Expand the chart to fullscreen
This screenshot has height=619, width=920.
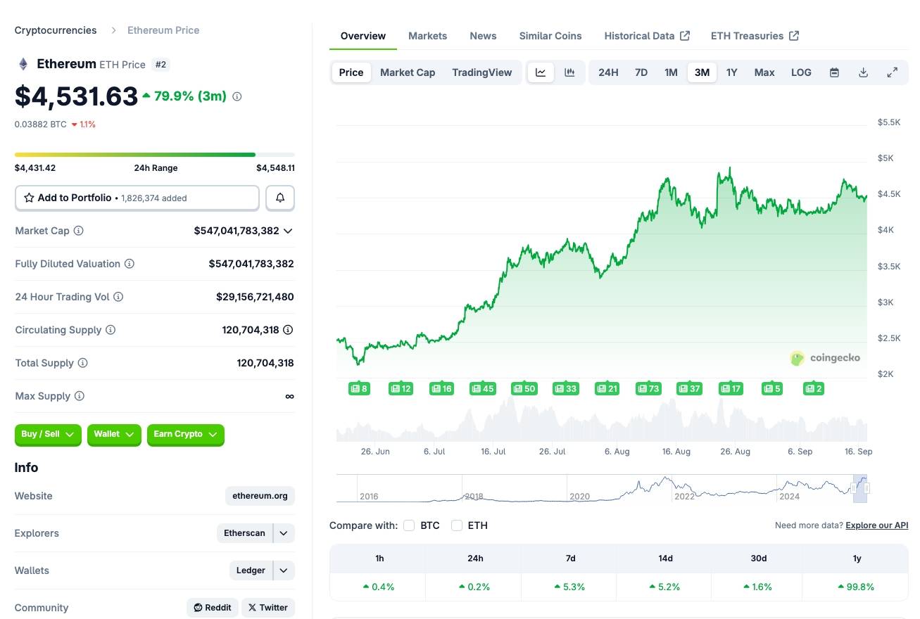pos(893,72)
